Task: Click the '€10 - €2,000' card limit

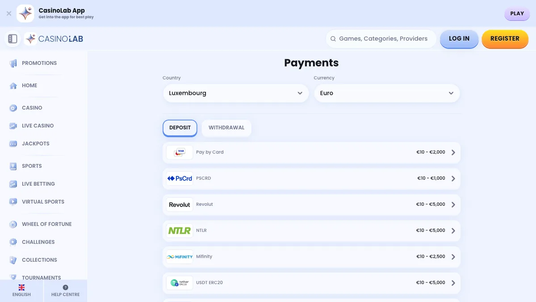Action: tap(431, 152)
